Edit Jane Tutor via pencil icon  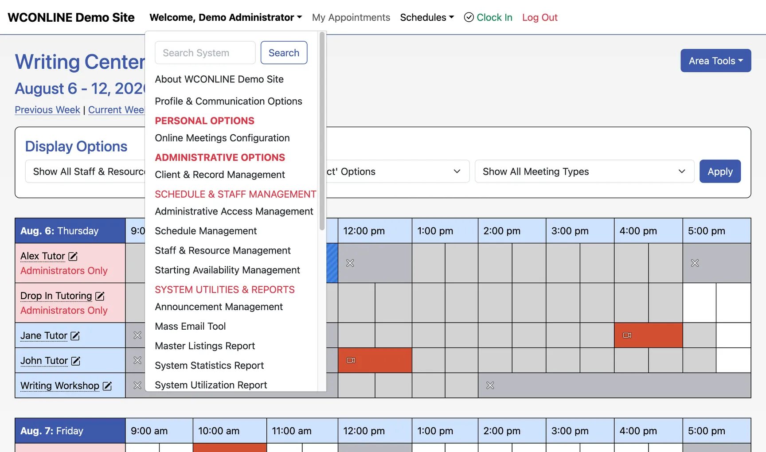75,336
